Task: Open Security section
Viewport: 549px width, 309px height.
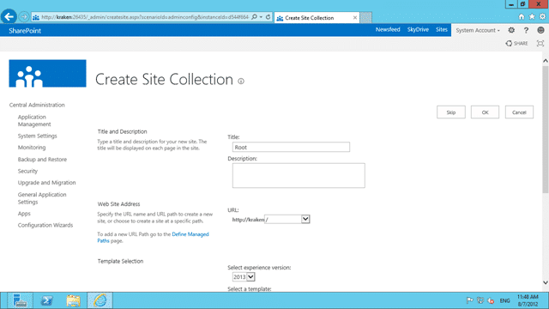Action: click(x=27, y=171)
